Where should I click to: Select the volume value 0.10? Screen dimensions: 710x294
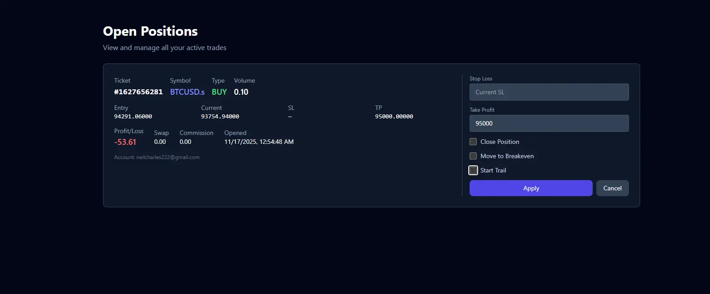point(241,92)
